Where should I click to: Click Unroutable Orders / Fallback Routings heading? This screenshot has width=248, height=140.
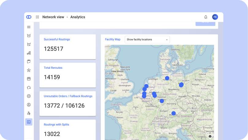click(68, 96)
